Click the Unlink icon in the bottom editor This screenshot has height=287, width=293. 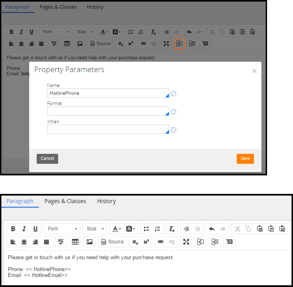tap(172, 242)
